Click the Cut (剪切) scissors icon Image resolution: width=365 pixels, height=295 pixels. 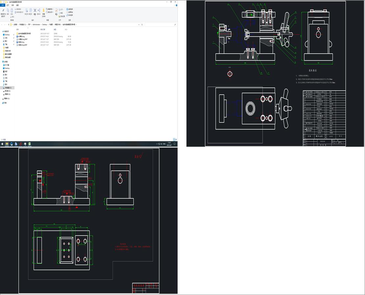pyautogui.click(x=12, y=17)
